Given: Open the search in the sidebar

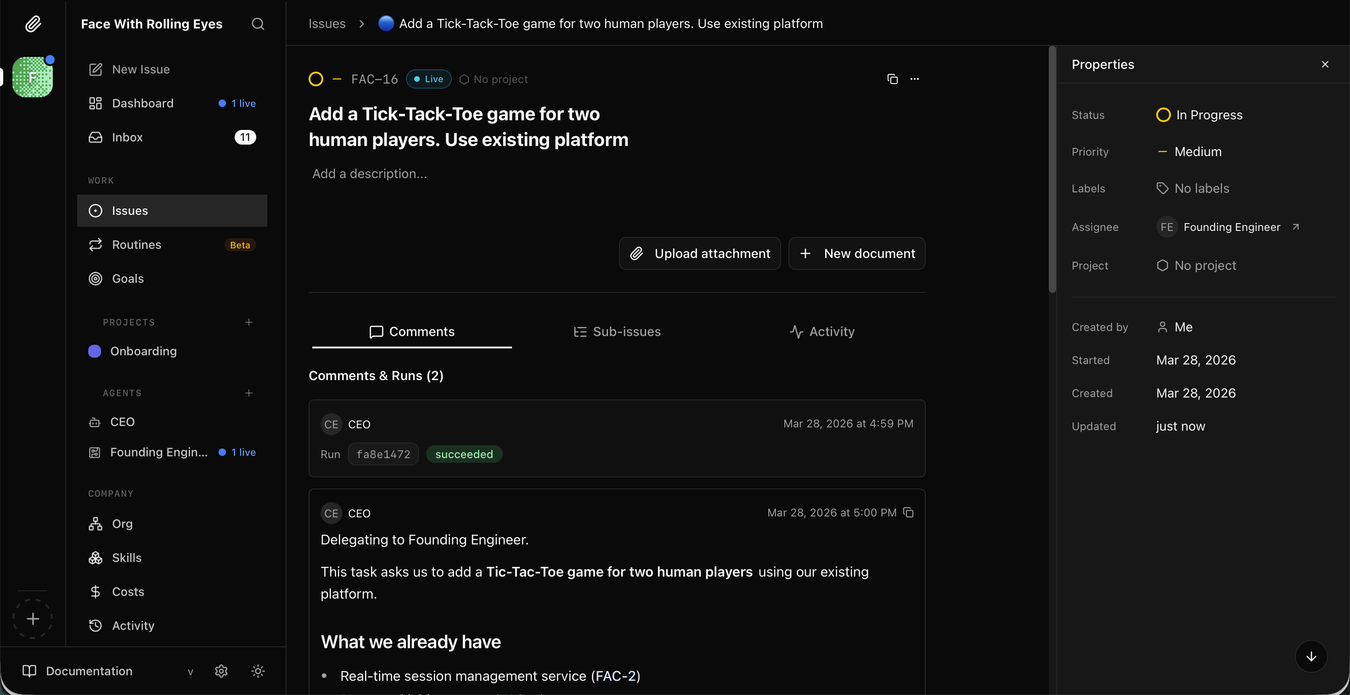Looking at the screenshot, I should click(x=257, y=24).
